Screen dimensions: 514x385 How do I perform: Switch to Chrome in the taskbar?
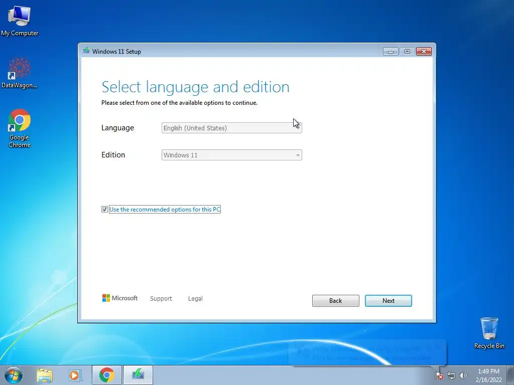click(x=107, y=375)
